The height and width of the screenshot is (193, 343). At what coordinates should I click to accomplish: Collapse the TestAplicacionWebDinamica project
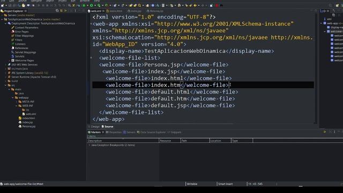pyautogui.click(x=2, y=19)
